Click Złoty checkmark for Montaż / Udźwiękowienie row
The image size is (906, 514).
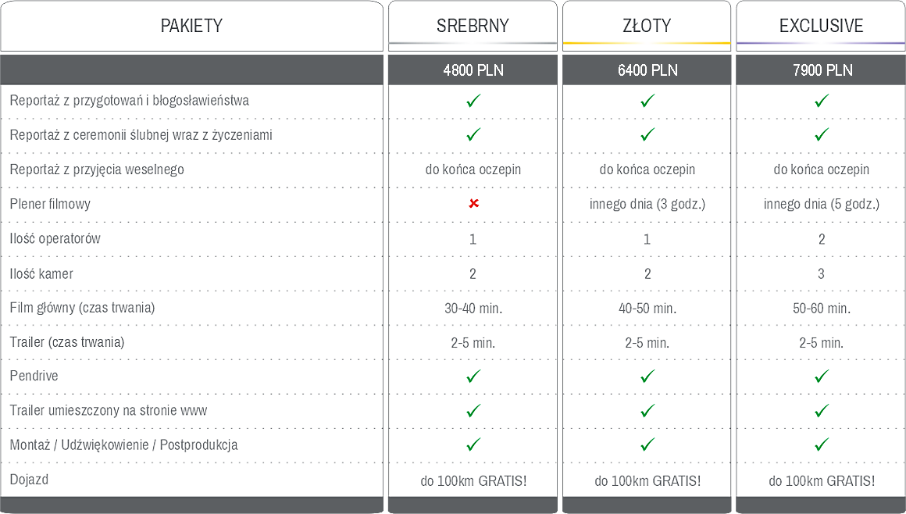tap(647, 444)
